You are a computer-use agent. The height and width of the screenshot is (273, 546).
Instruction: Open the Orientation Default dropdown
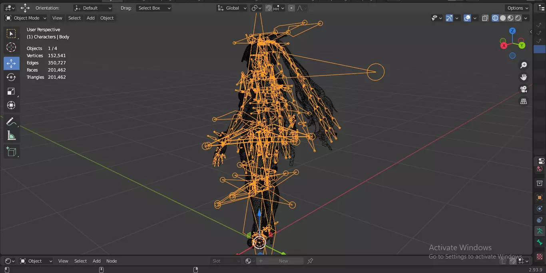pos(93,8)
